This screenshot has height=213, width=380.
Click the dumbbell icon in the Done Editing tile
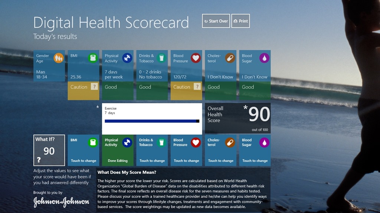coord(127,142)
